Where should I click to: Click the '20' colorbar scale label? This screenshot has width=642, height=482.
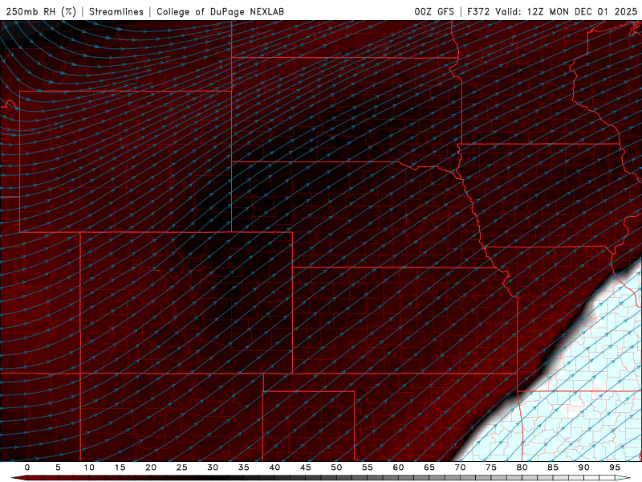pyautogui.click(x=151, y=468)
